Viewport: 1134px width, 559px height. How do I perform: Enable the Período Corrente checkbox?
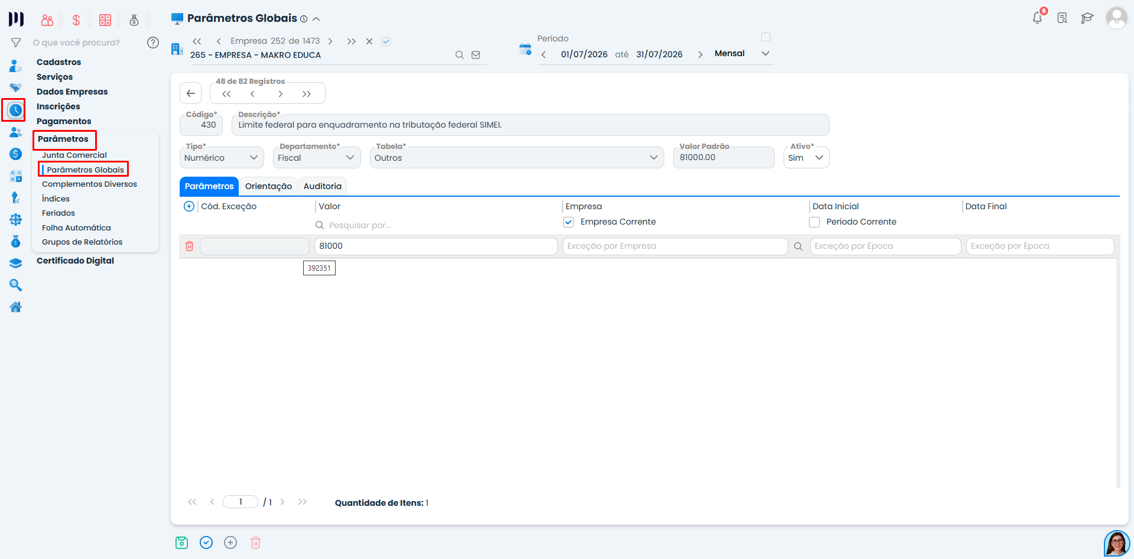pos(814,222)
